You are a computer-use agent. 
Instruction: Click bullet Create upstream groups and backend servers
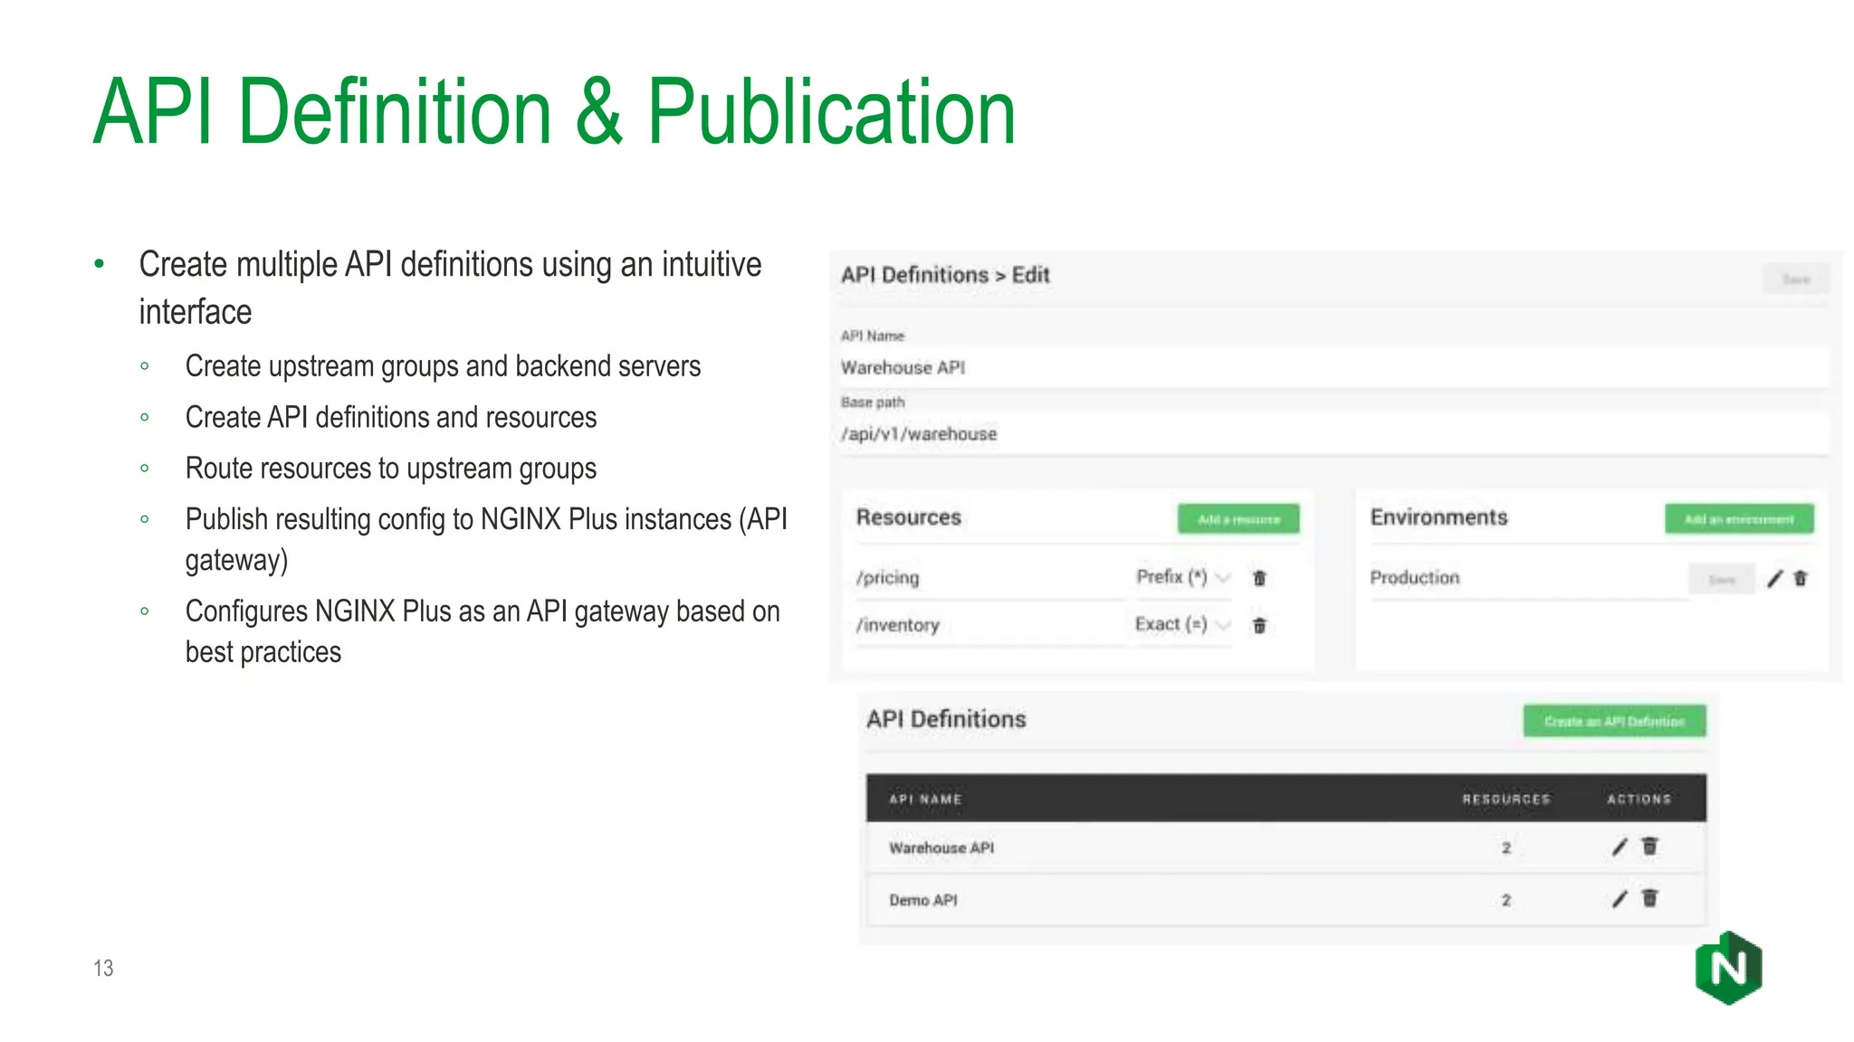[x=443, y=366]
